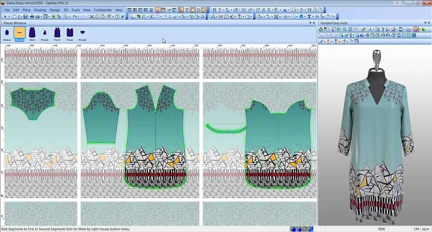
Task: Click the Text T tool icon
Action: (x=309, y=16)
